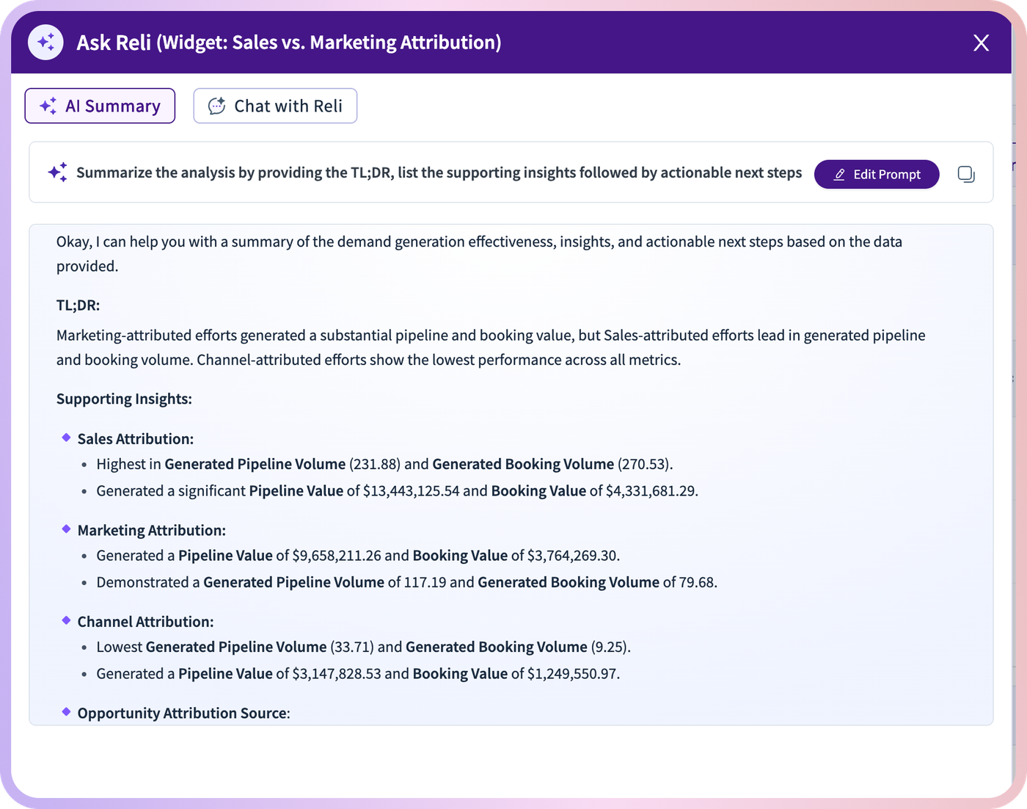Click the sparkle icon beside the prompt text
Screen dimensions: 1027x809
[57, 173]
